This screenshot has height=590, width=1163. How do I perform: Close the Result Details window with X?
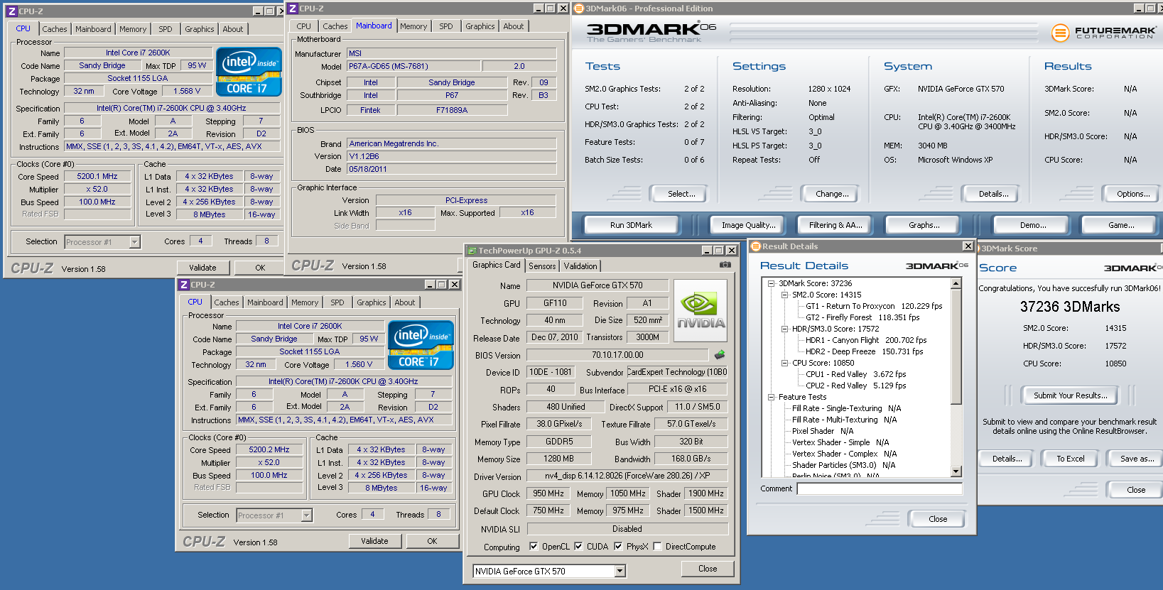tap(968, 246)
